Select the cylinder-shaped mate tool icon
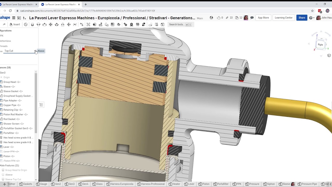The width and height of the screenshot is (332, 187). [32, 24]
